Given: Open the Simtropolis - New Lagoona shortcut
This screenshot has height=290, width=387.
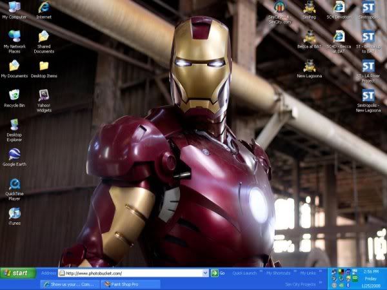Looking at the screenshot, I should (368, 101).
